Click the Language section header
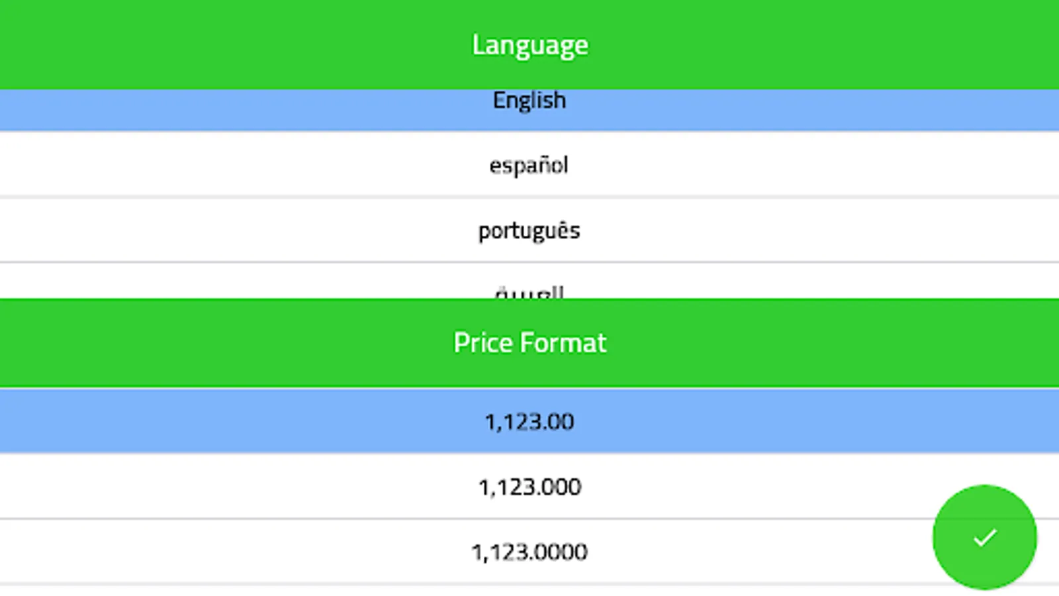The image size is (1059, 596). click(x=529, y=45)
